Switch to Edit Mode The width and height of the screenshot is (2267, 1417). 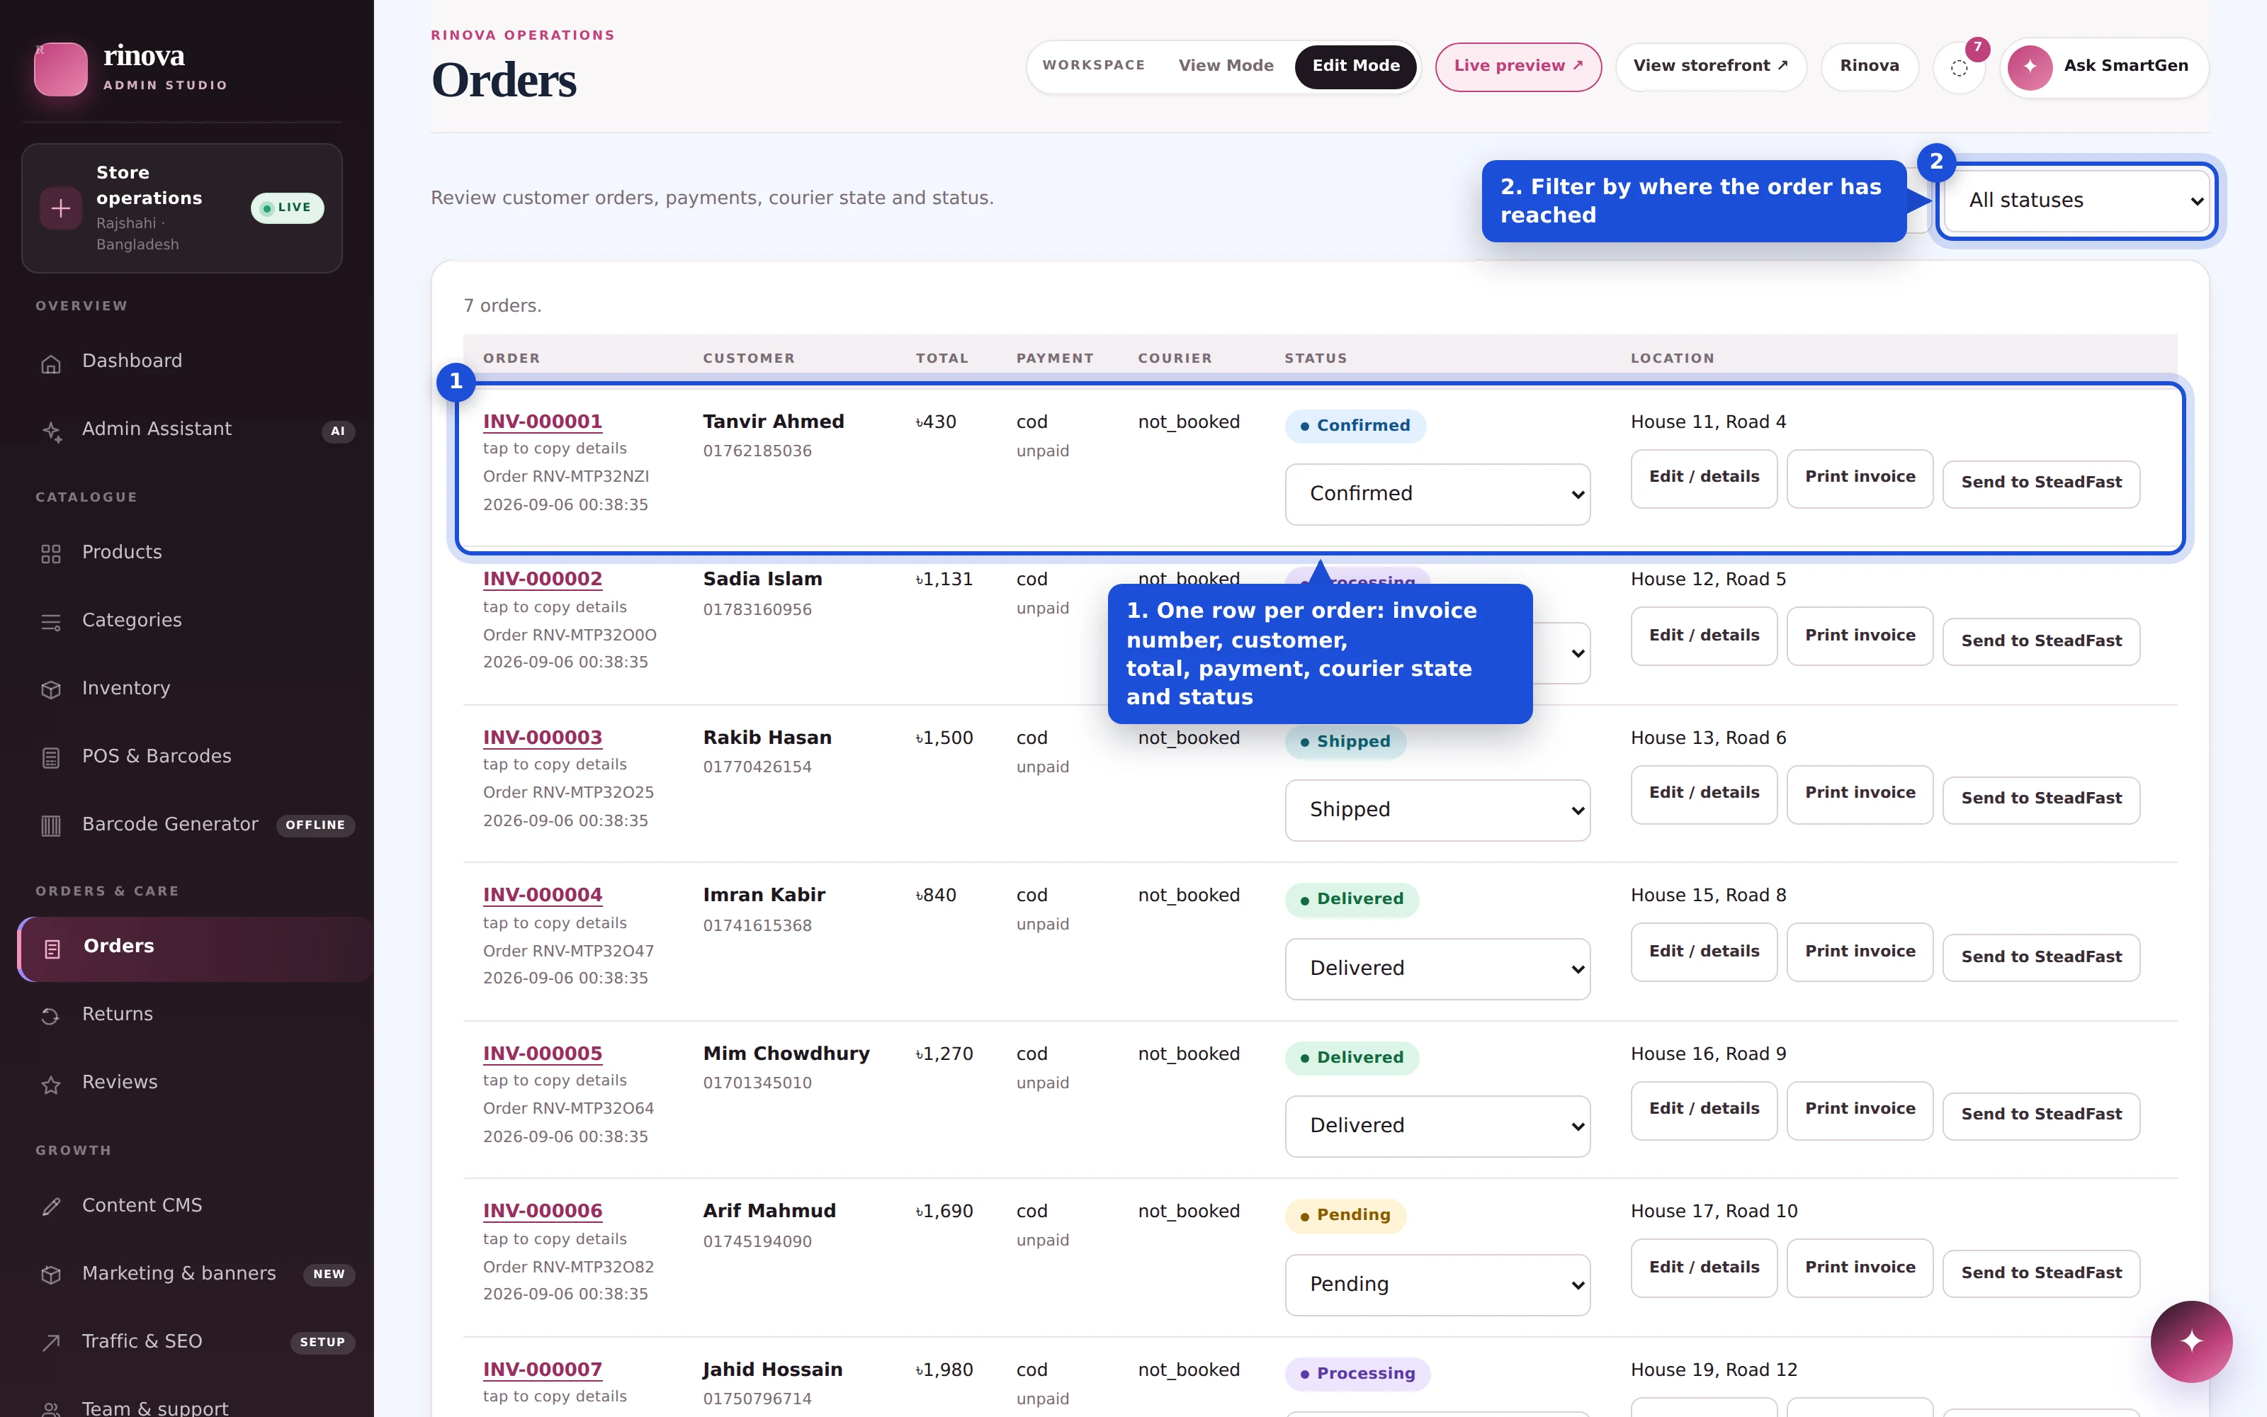[1355, 66]
